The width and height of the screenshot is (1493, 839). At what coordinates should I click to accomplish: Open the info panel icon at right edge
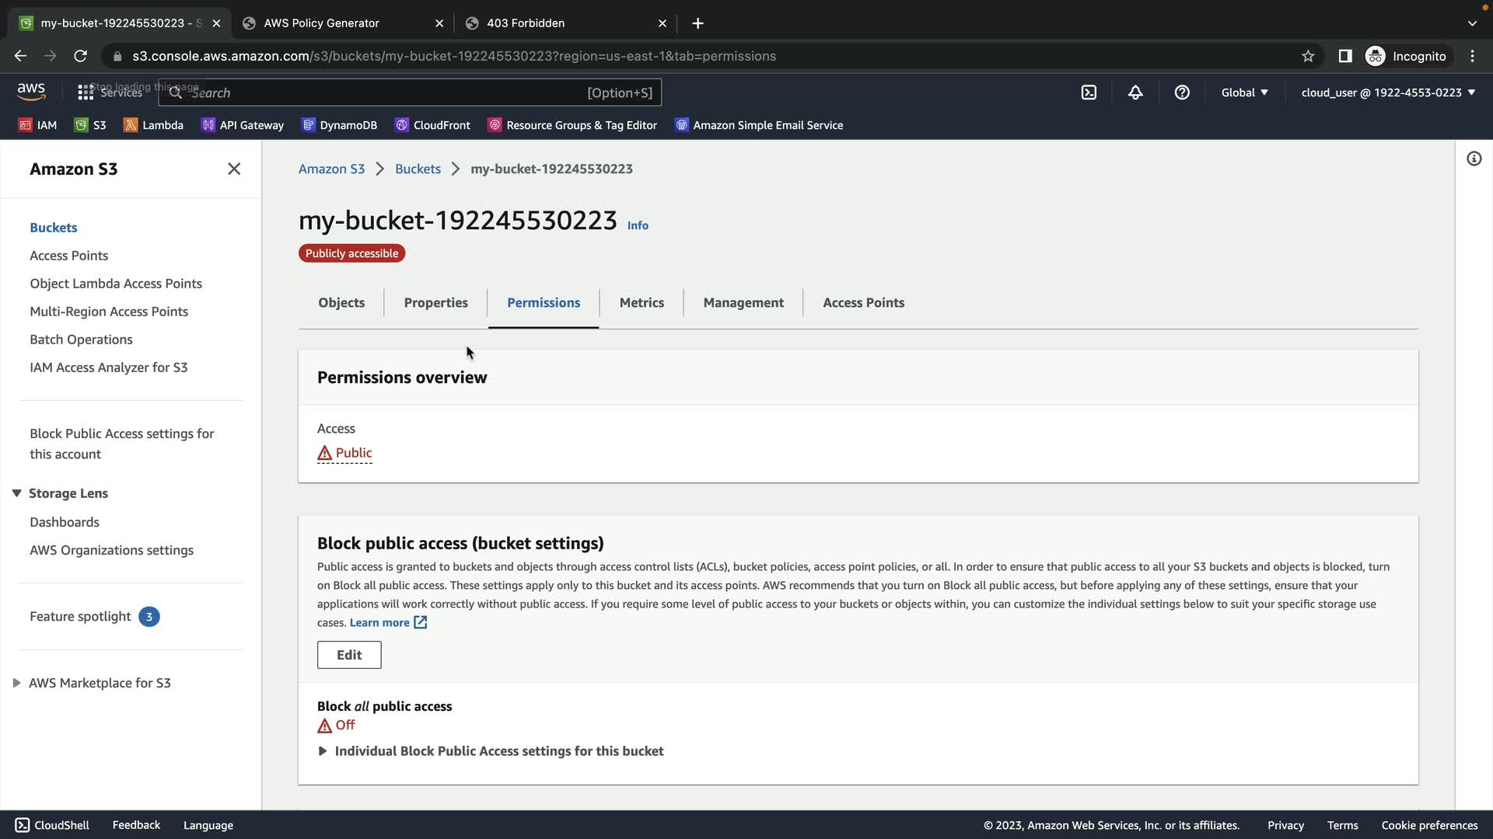[1474, 159]
